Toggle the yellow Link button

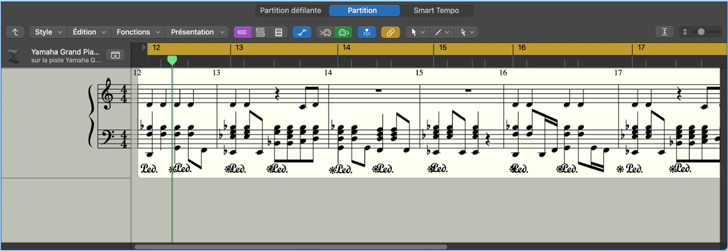tap(391, 32)
